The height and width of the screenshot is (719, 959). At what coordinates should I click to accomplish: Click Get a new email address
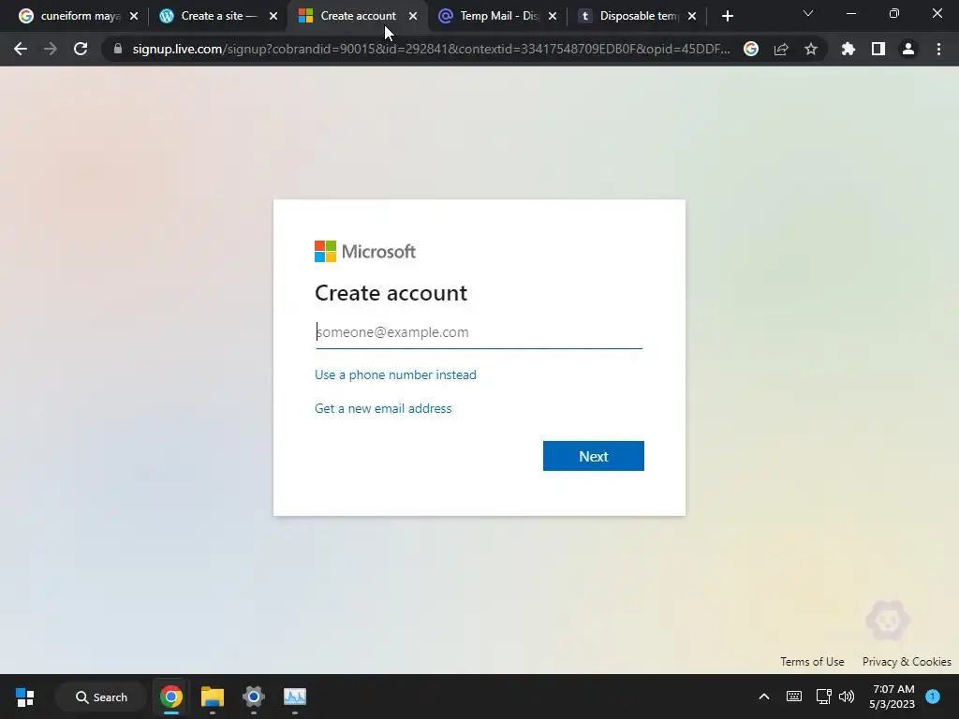pyautogui.click(x=383, y=408)
